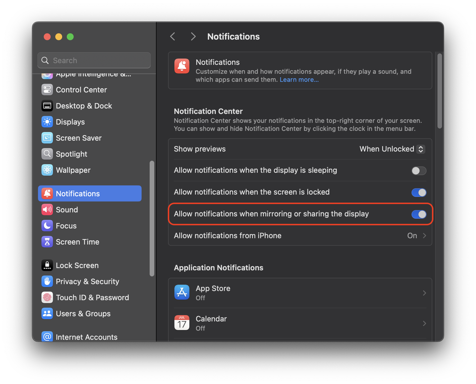The image size is (476, 384).
Task: Click the App Store icon in Application Notifications
Action: (182, 292)
